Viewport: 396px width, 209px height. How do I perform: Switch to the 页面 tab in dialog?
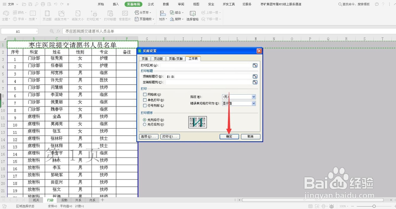(145, 59)
